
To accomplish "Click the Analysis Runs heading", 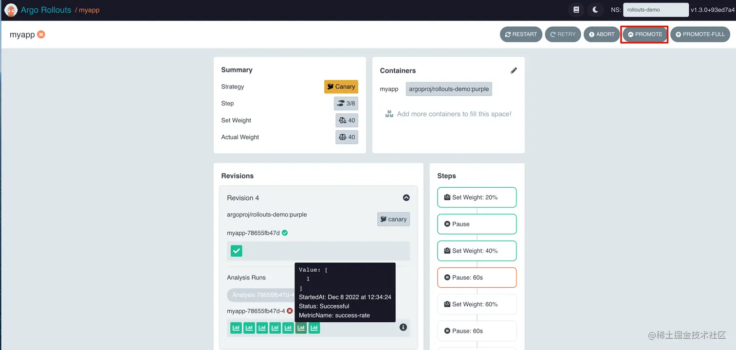I will click(x=246, y=278).
